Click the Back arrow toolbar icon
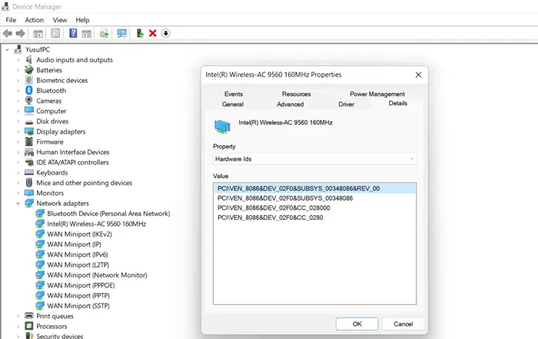The image size is (538, 339). [8, 33]
